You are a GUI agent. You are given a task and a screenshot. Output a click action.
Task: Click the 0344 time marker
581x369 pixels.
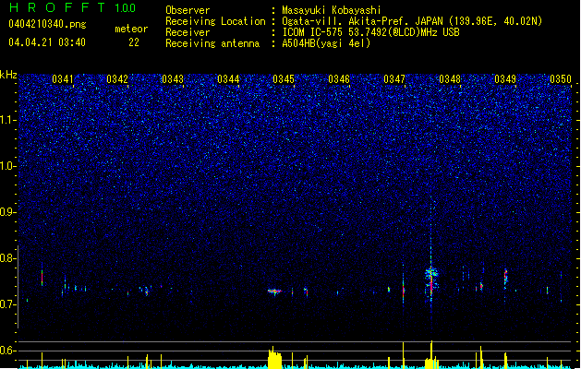point(228,79)
